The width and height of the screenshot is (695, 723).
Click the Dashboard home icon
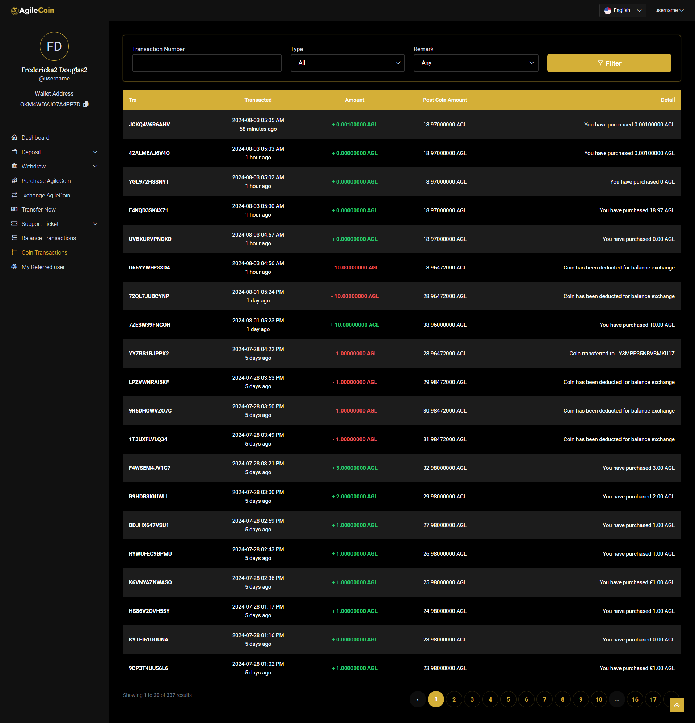14,138
